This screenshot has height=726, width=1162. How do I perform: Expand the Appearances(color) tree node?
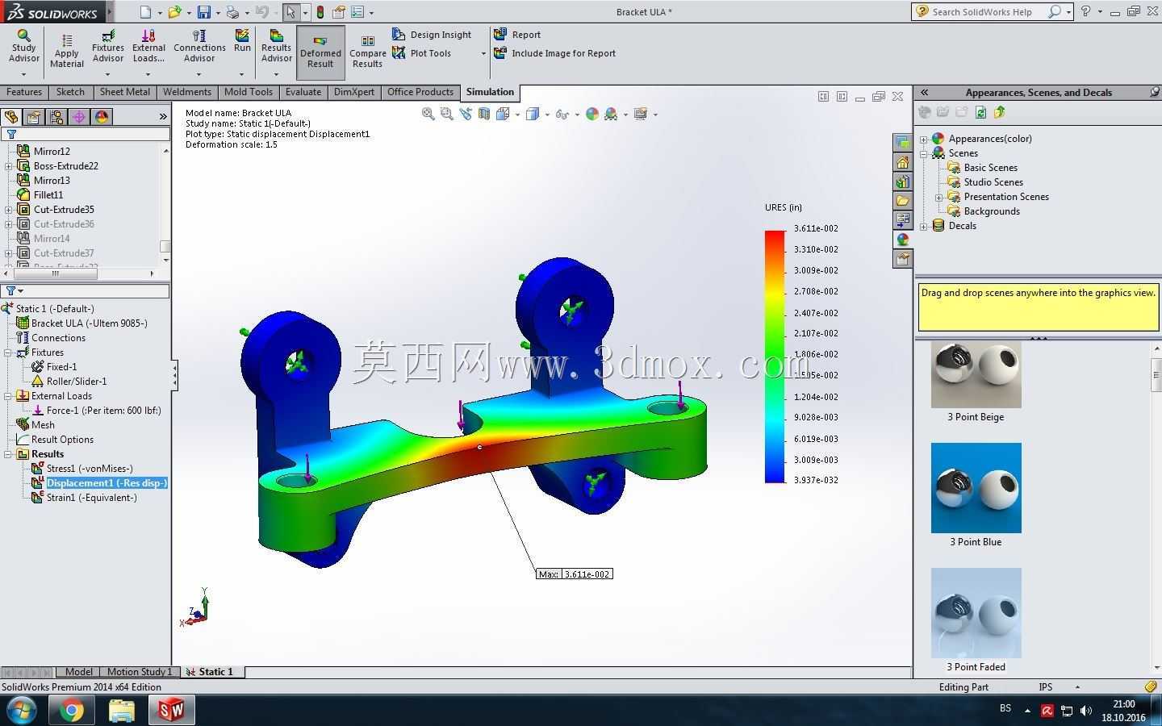coord(924,139)
